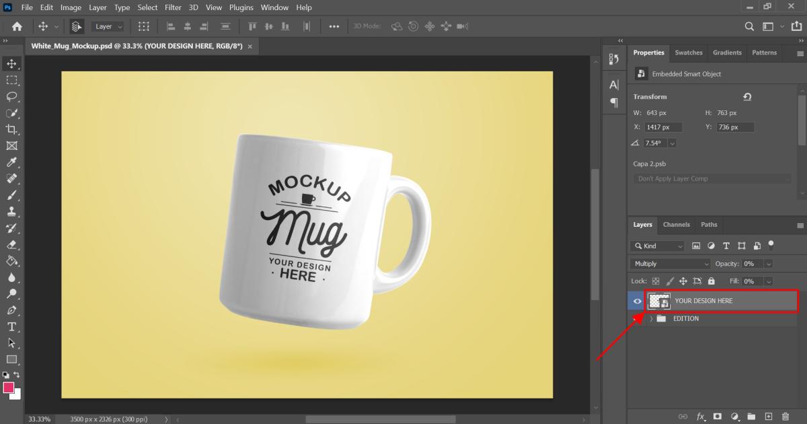This screenshot has width=807, height=424.
Task: Open the more options ellipsis button
Action: tap(334, 26)
